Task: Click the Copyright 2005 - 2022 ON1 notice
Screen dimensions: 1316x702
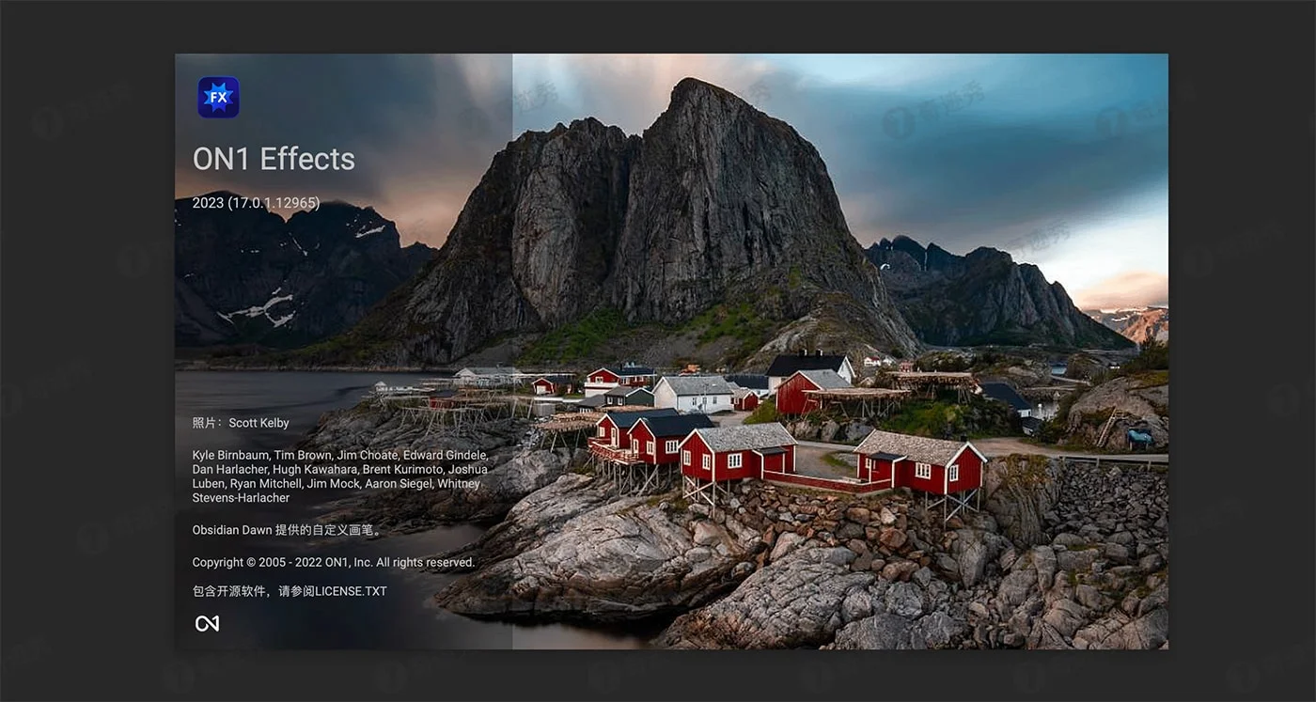Action: [x=334, y=562]
